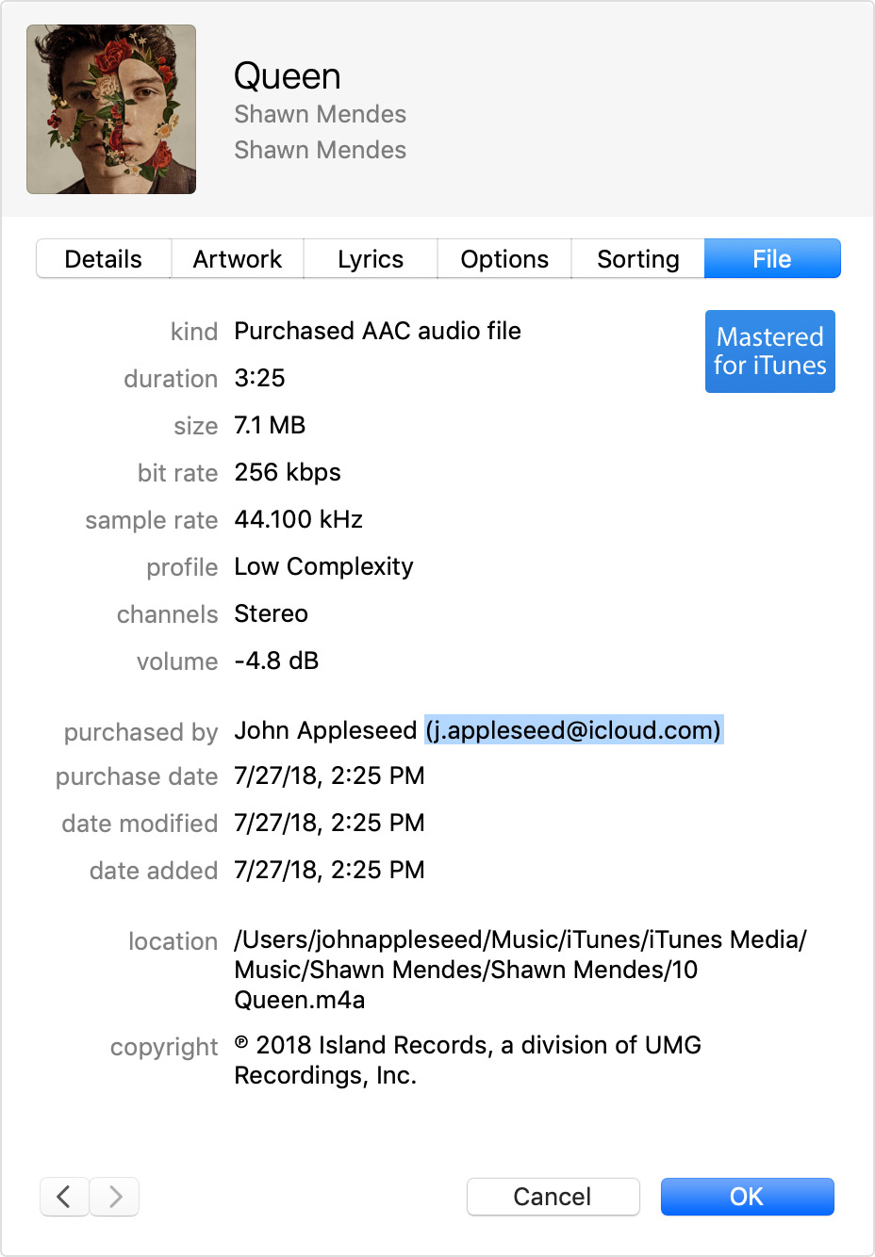
Task: Select the Options tab
Action: [x=504, y=259]
